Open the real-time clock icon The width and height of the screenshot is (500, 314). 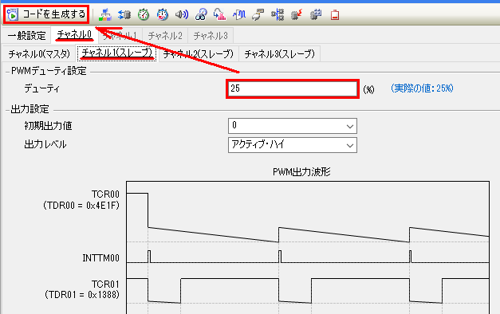[x=163, y=14]
